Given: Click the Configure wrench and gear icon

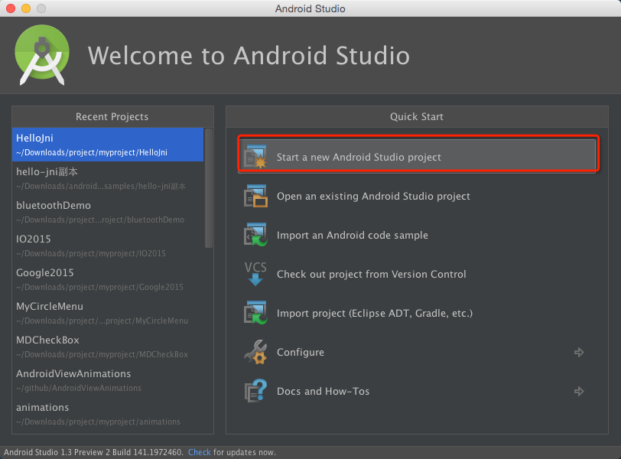Looking at the screenshot, I should point(255,352).
